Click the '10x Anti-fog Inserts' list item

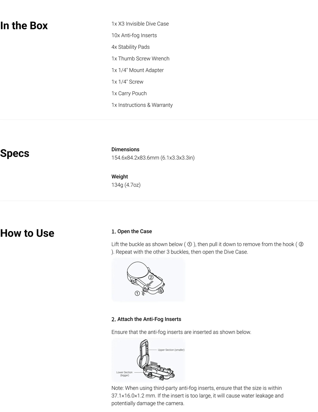pyautogui.click(x=134, y=35)
